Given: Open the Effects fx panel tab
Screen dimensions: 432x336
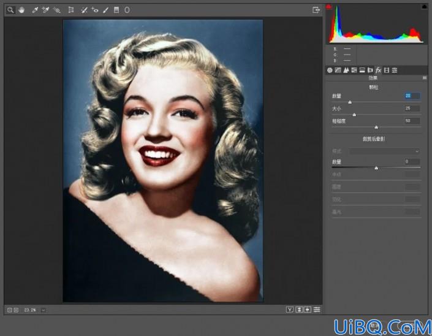Looking at the screenshot, I should pos(379,71).
